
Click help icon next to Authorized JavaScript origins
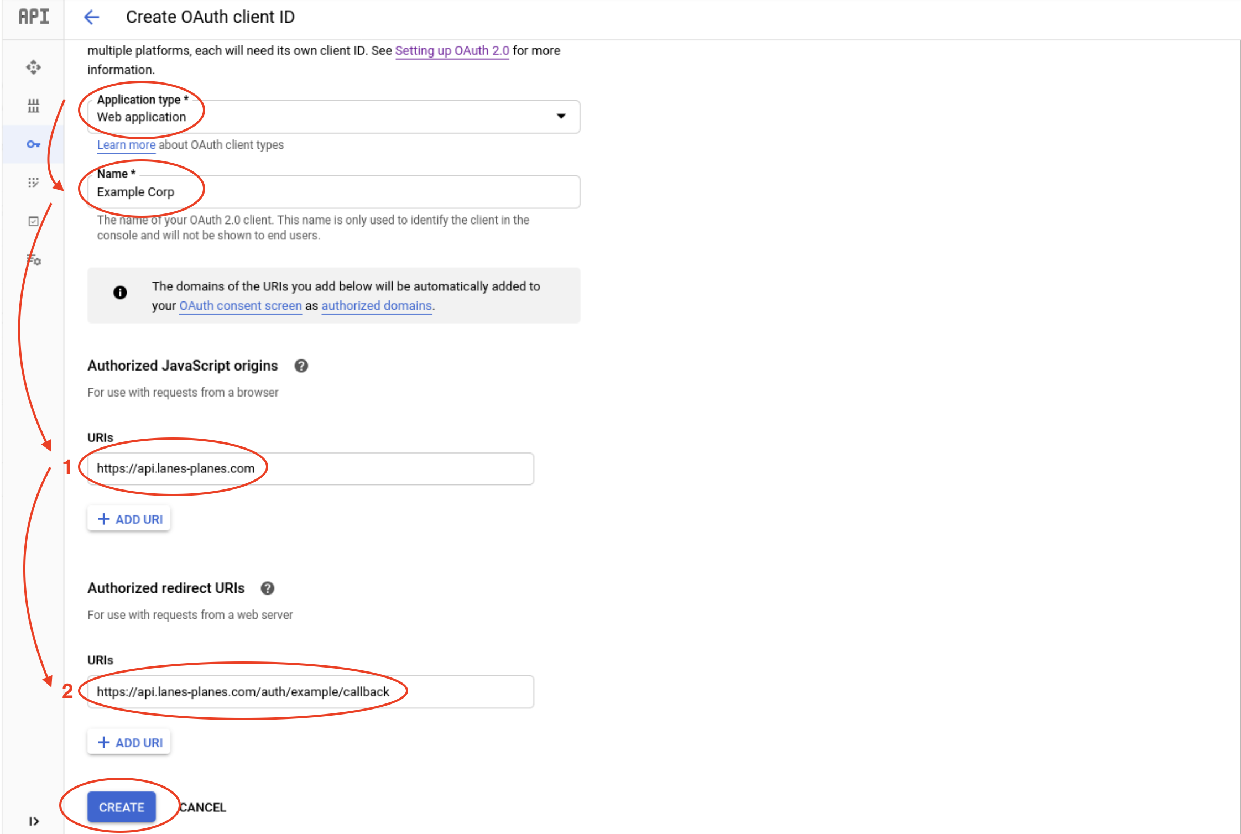coord(301,366)
